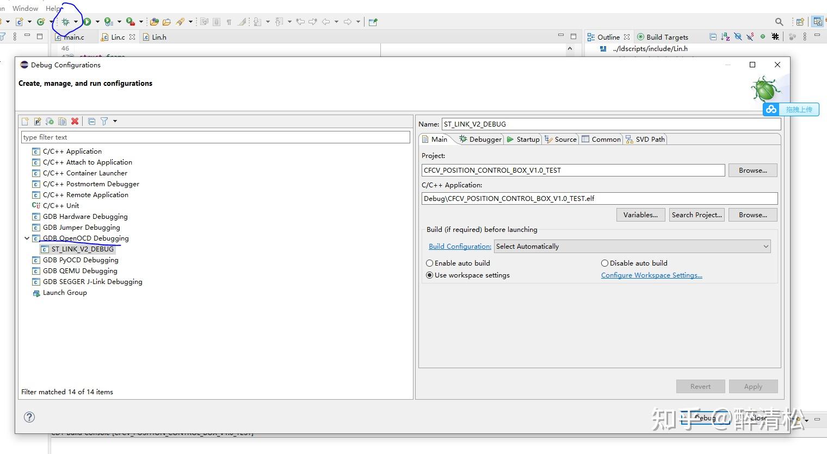The height and width of the screenshot is (454, 827).
Task: Click the green Run button in the toolbar
Action: tap(87, 22)
